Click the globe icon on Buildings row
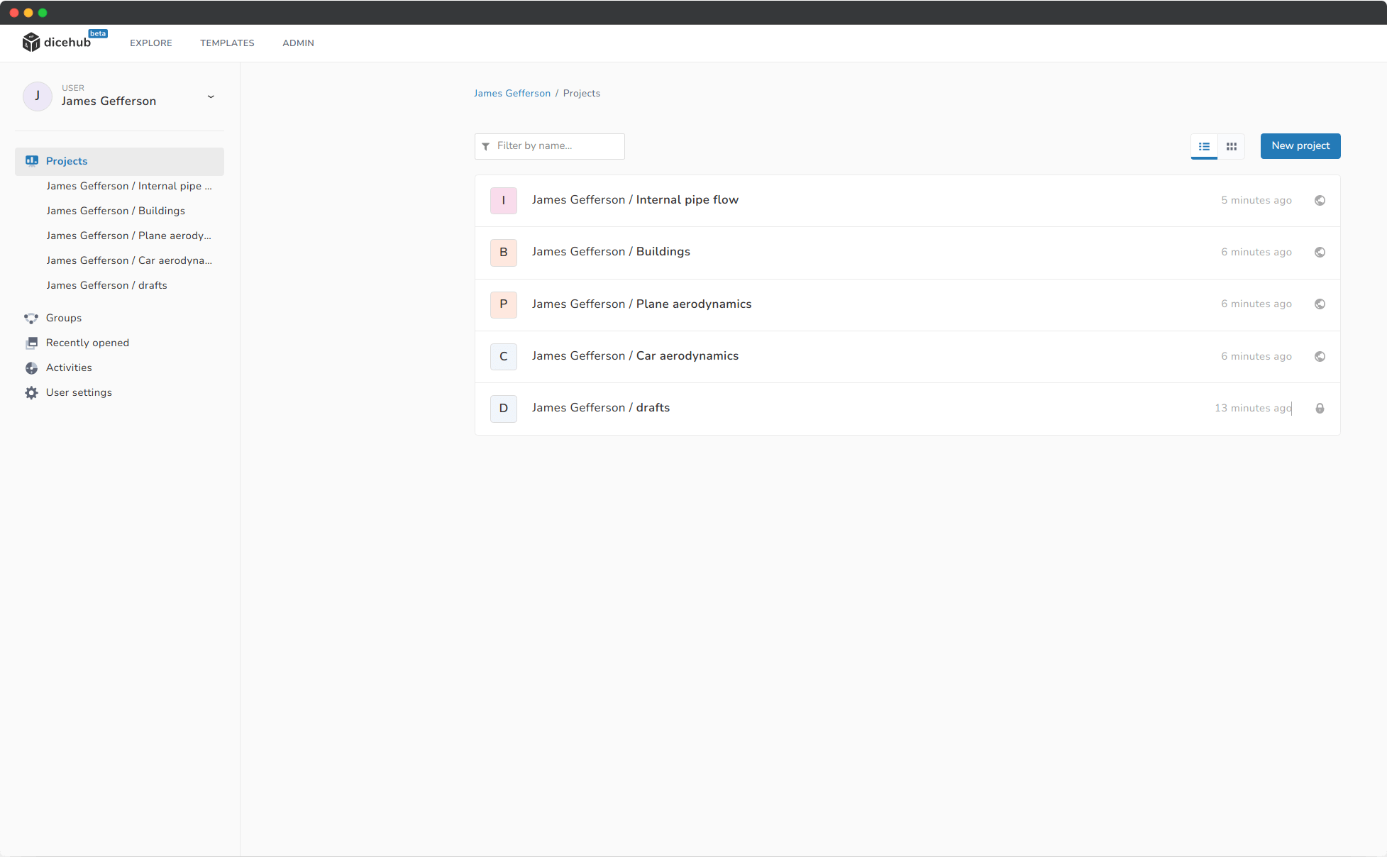 click(x=1320, y=253)
